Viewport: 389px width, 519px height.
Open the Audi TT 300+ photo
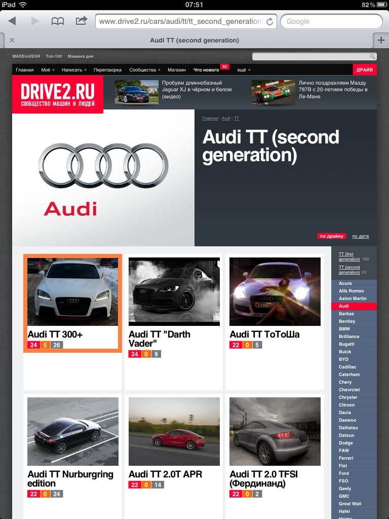73,291
